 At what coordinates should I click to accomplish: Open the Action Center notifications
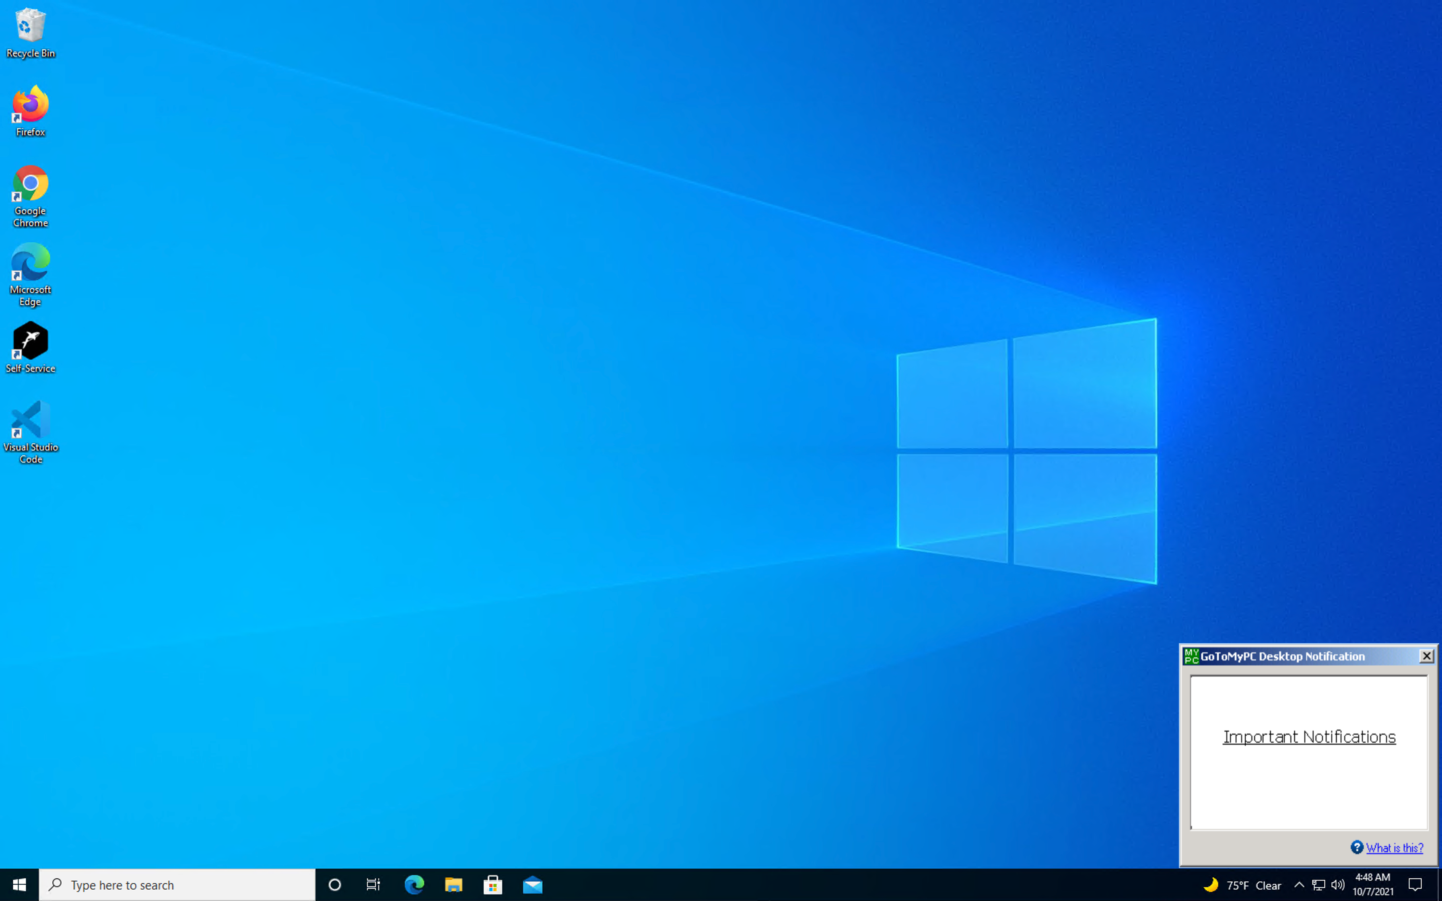(x=1415, y=885)
